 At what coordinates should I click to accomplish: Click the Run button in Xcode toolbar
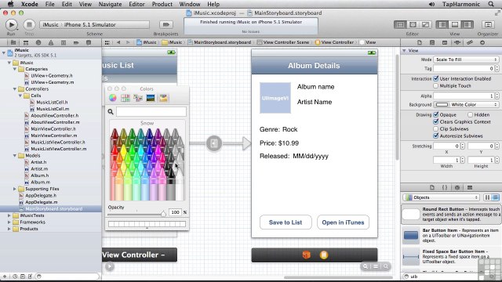point(11,24)
